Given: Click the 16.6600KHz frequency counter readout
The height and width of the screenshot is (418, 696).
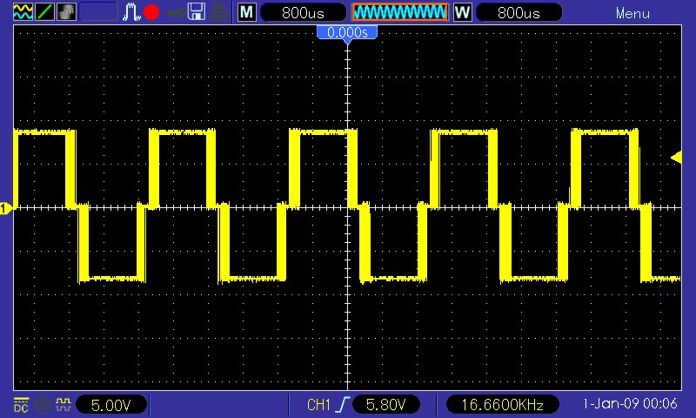Looking at the screenshot, I should tap(503, 405).
